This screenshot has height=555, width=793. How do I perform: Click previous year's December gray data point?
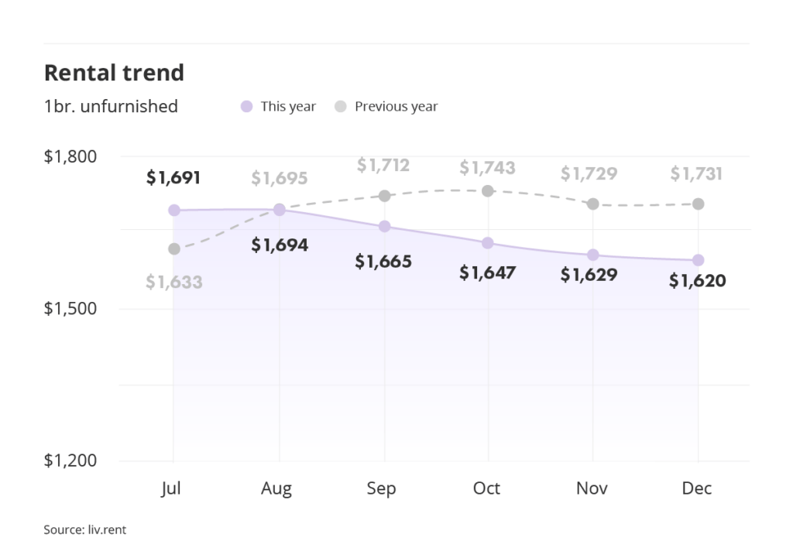(698, 204)
